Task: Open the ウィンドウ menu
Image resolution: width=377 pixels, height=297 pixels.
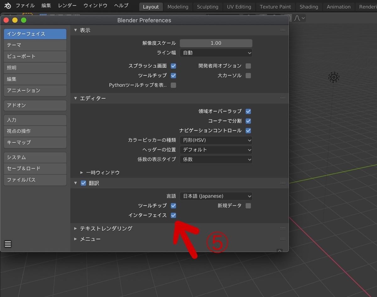Action: click(x=95, y=6)
